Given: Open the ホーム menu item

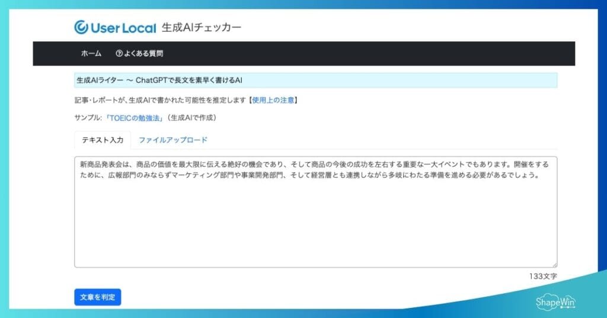Looking at the screenshot, I should pos(91,54).
